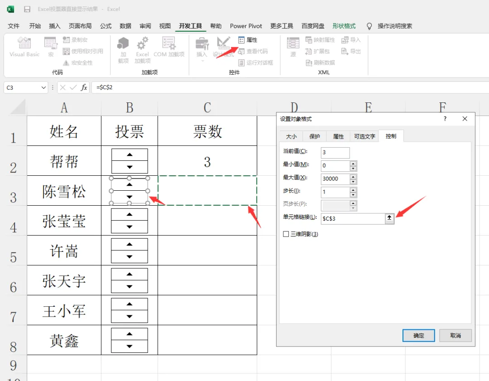Increase the vote spinner for 帮帮
489x381 pixels.
pos(129,155)
